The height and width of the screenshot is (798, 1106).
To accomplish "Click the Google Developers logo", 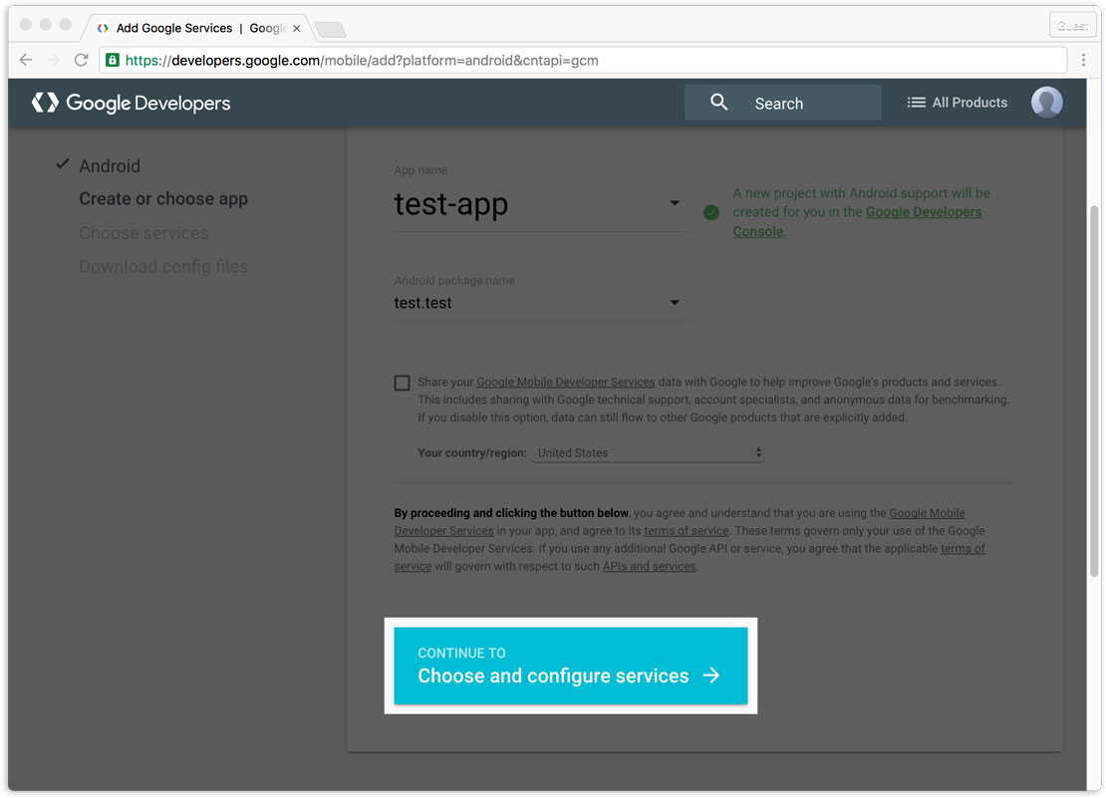I will (132, 103).
